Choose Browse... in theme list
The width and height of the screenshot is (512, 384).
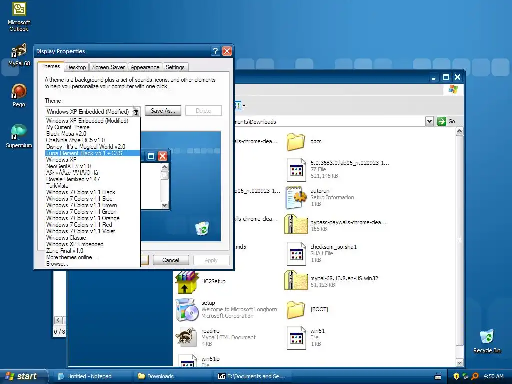92,264
